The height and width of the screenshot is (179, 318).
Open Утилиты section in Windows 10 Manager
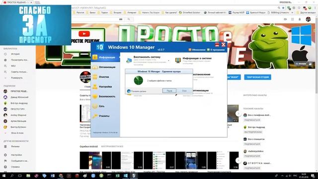pyautogui.click(x=105, y=116)
